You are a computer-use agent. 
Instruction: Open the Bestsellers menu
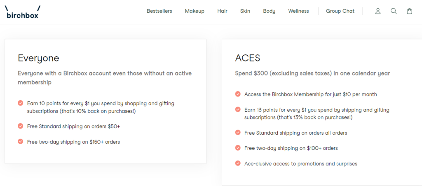click(159, 11)
